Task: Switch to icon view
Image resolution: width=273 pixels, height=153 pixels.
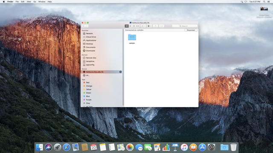Action: click(127, 26)
